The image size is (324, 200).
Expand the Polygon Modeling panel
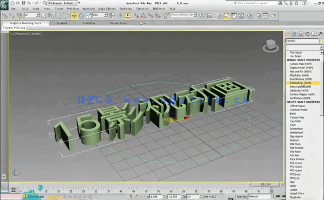point(14,28)
